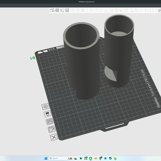Toggle the plate lock side icon
The height and width of the screenshot is (161, 161).
48,114
